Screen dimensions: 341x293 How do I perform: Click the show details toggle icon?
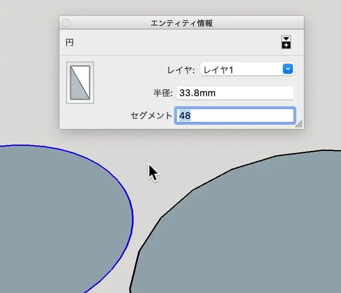[x=286, y=42]
